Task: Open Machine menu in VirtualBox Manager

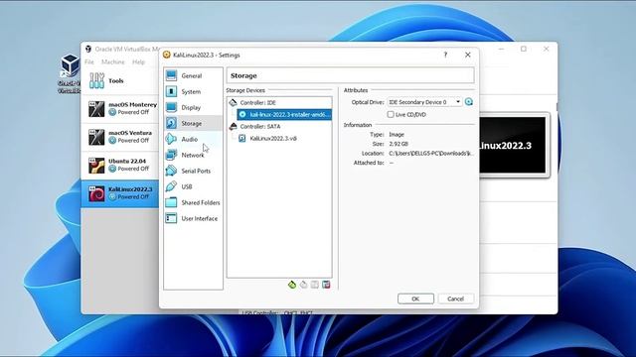Action: [x=112, y=61]
